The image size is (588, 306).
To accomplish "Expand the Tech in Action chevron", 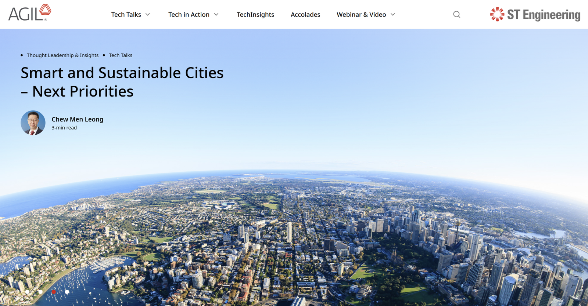I will coord(216,15).
